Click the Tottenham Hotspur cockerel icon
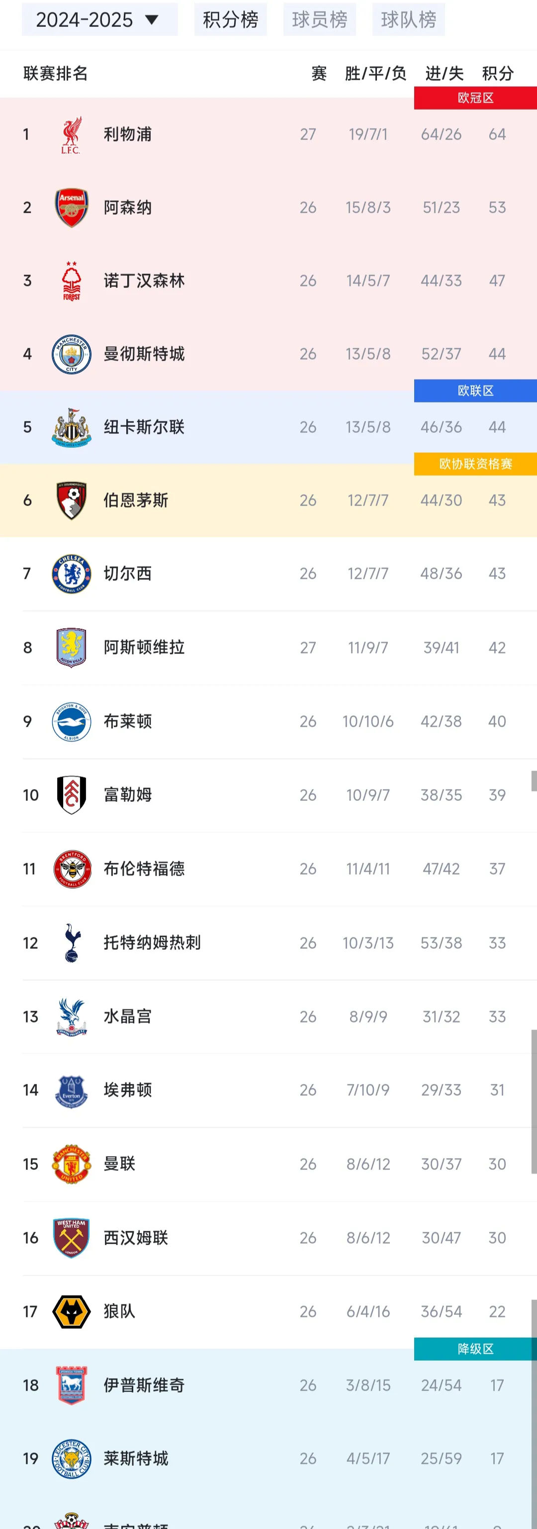Image resolution: width=537 pixels, height=1529 pixels. [x=71, y=943]
